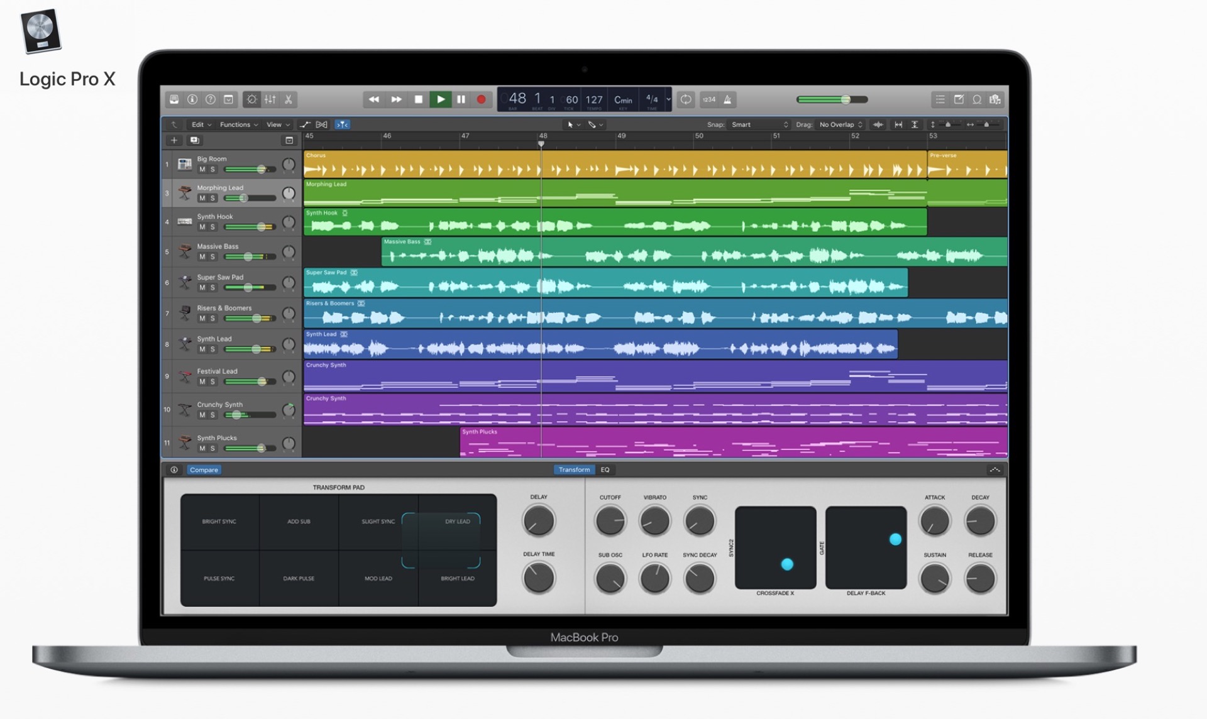This screenshot has height=719, width=1207.
Task: Open the Editors scissors icon
Action: [289, 99]
